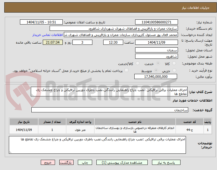
Task: Click the resize handle of buyer notes textarea
Action: click(10, 152)
